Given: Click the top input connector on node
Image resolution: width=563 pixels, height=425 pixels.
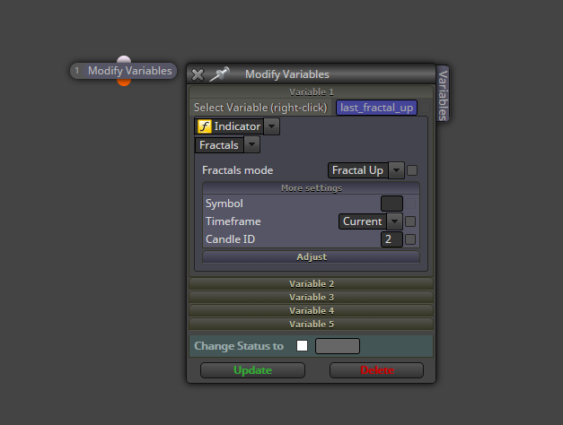Looking at the screenshot, I should point(124,59).
